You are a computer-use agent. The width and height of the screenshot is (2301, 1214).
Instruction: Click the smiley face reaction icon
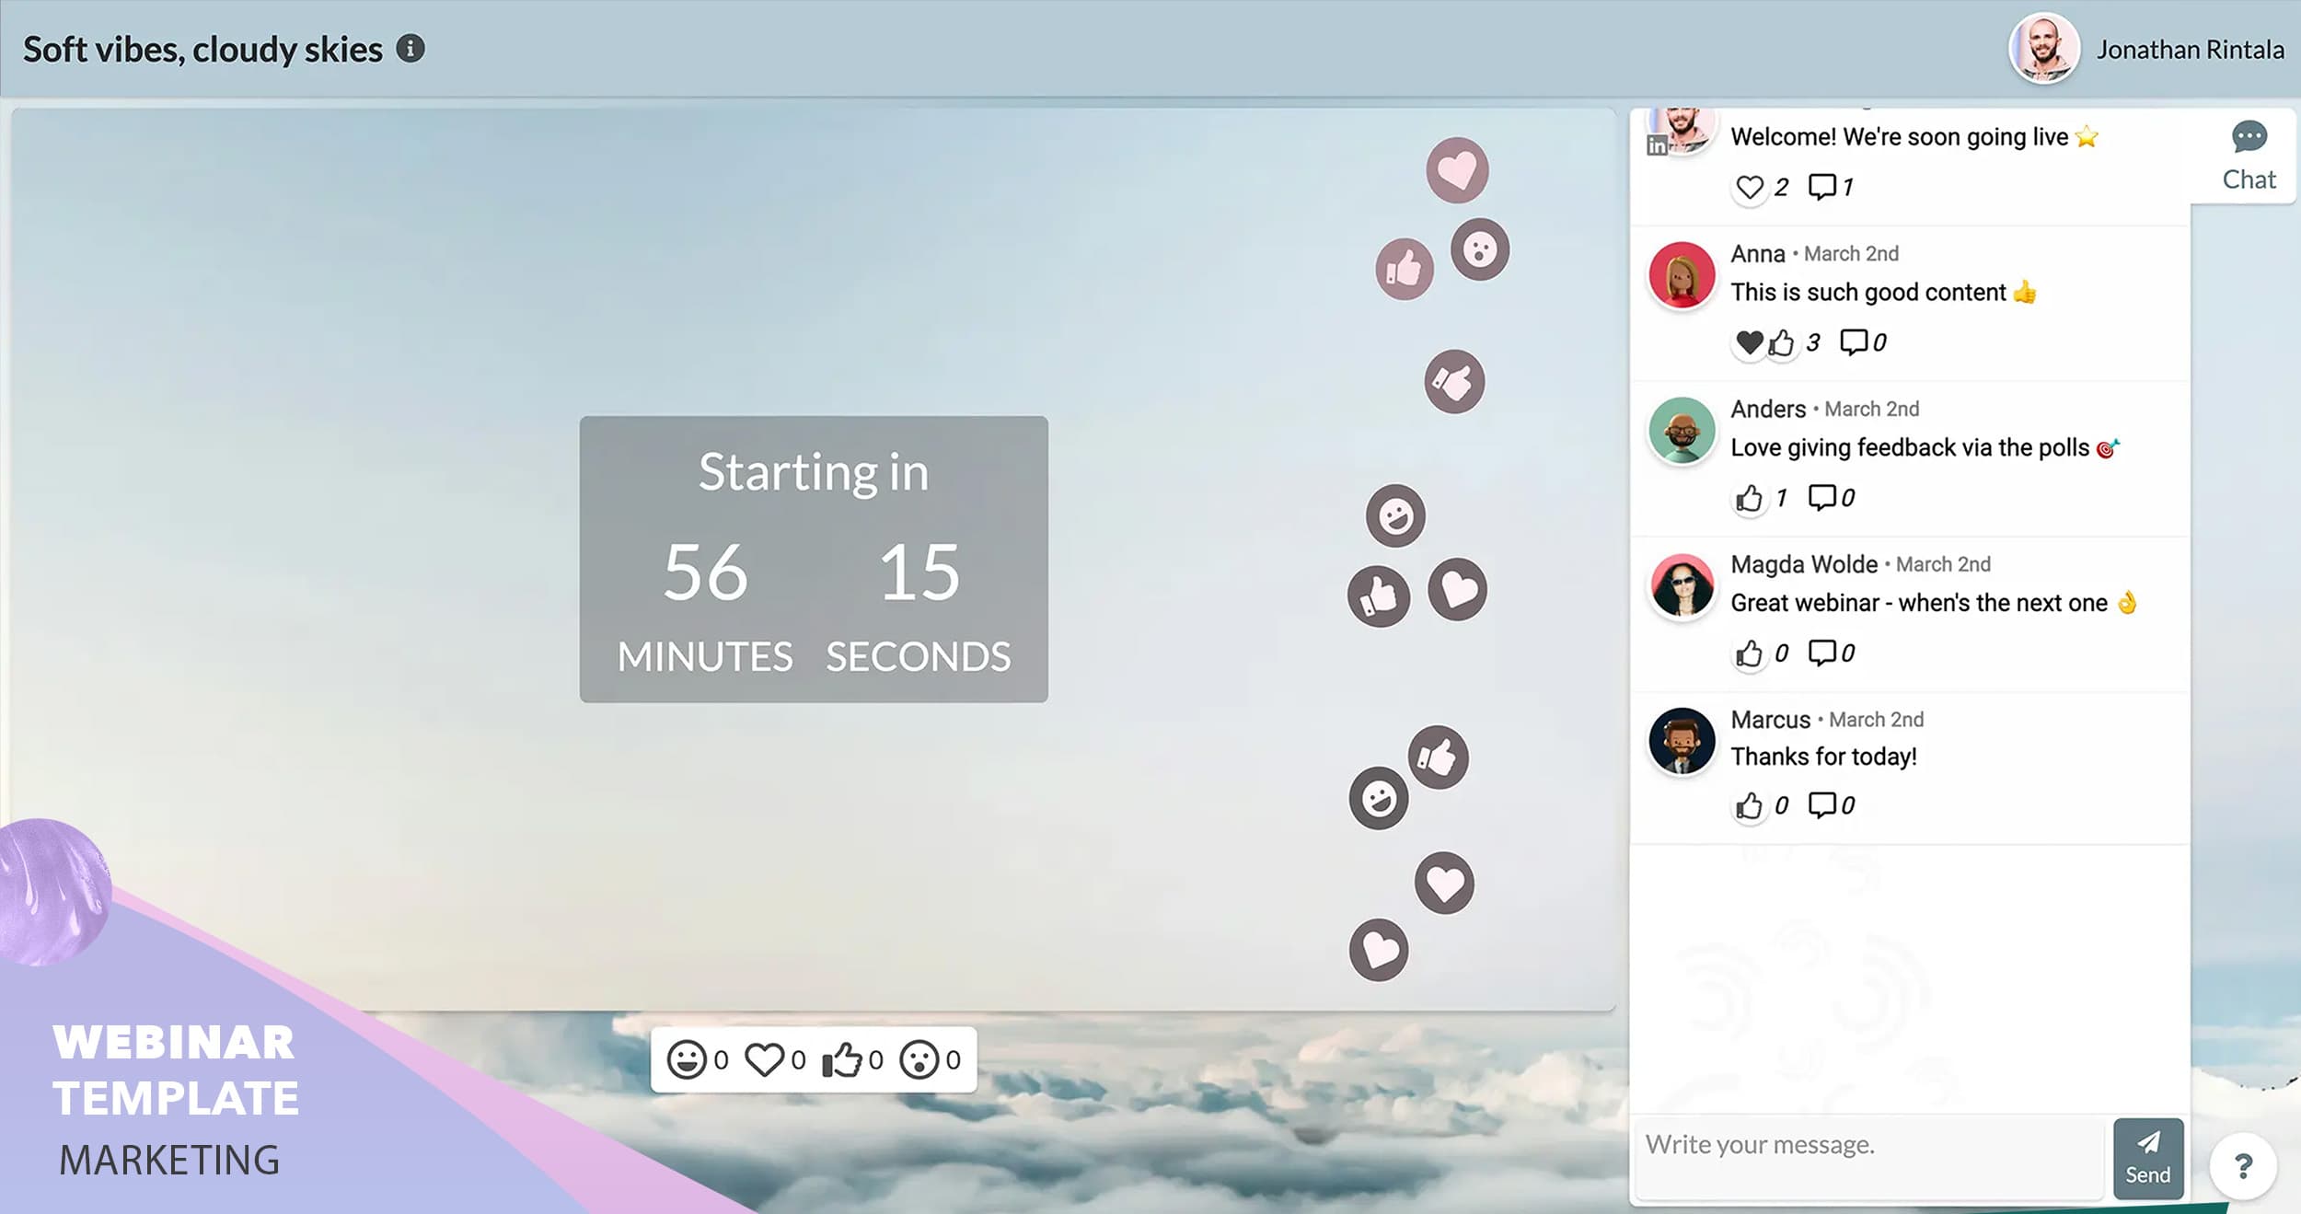[x=691, y=1058]
